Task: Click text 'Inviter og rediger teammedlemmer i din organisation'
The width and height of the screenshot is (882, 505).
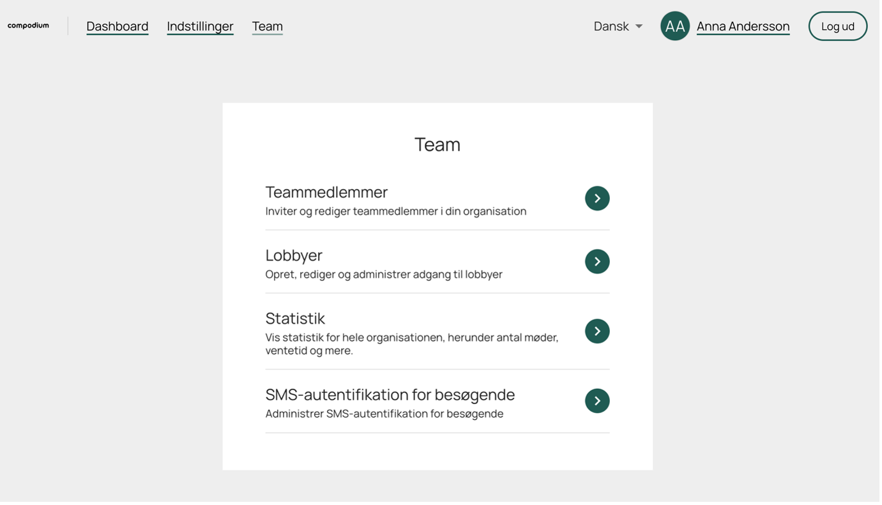Action: pyautogui.click(x=397, y=211)
